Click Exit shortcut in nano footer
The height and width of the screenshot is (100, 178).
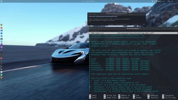point(93,97)
